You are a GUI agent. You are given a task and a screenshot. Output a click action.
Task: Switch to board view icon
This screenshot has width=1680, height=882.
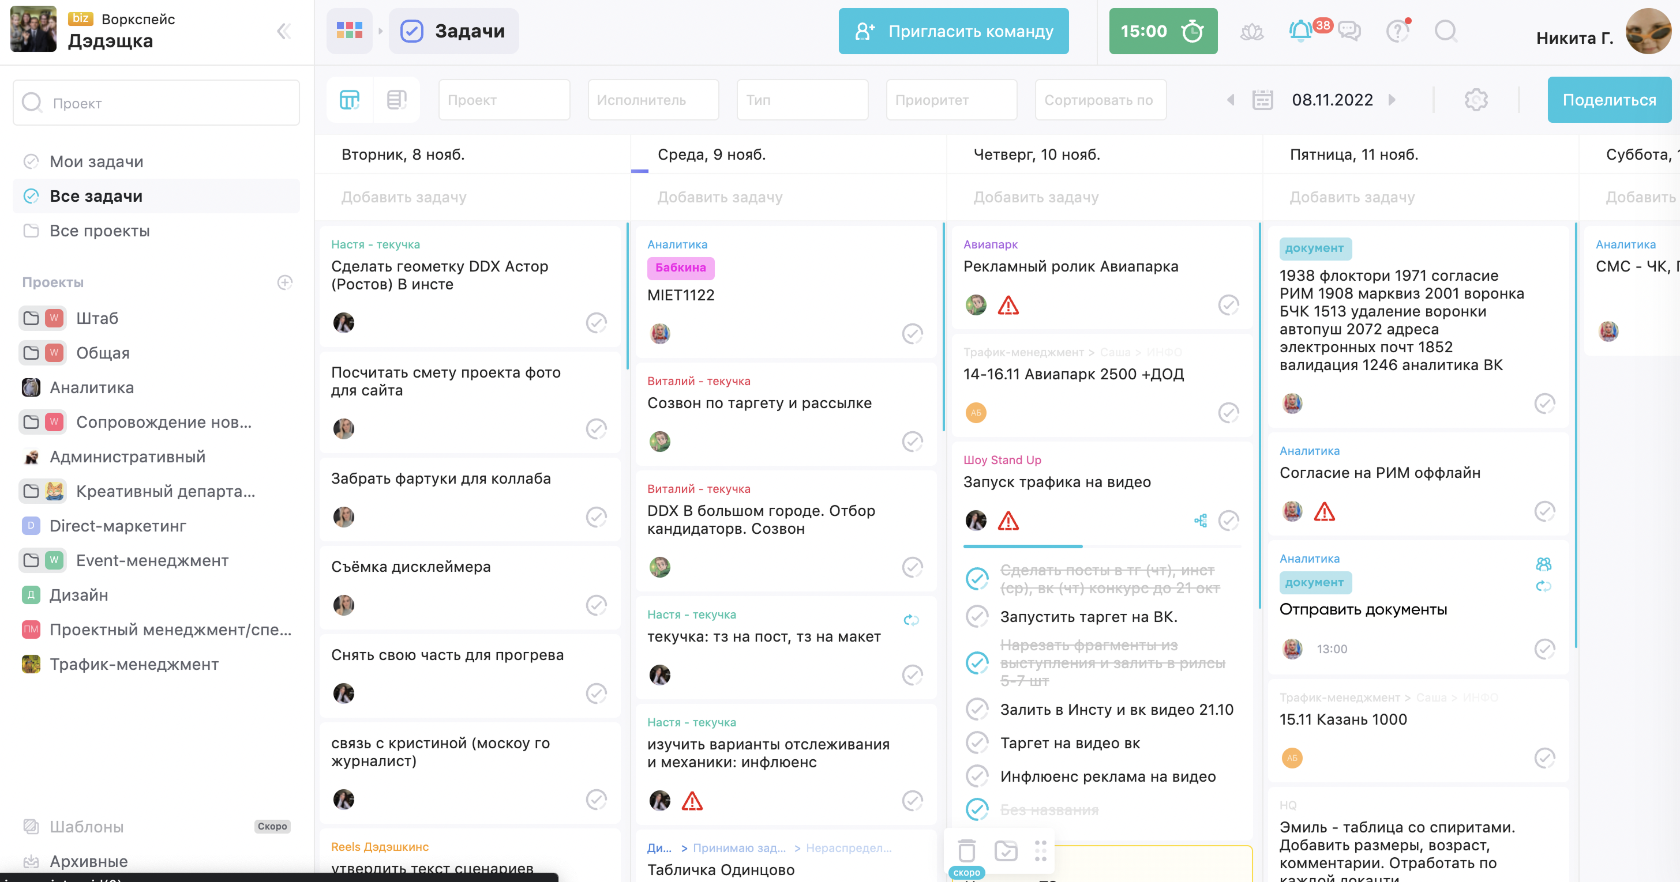click(350, 100)
